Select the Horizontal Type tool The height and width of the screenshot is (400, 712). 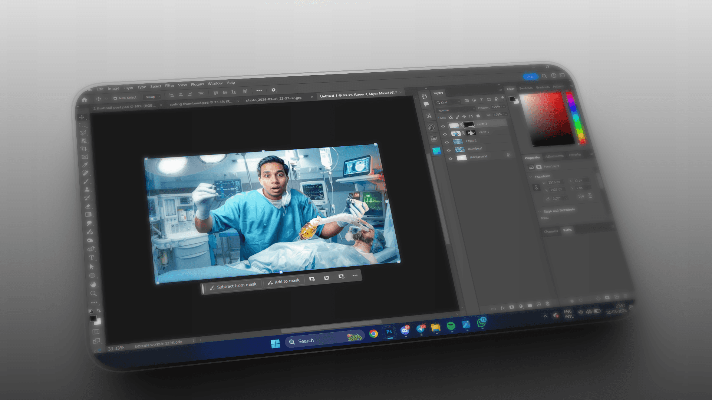pyautogui.click(x=91, y=258)
